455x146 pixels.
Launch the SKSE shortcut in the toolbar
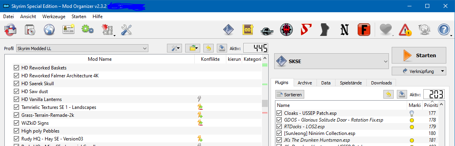point(228,29)
